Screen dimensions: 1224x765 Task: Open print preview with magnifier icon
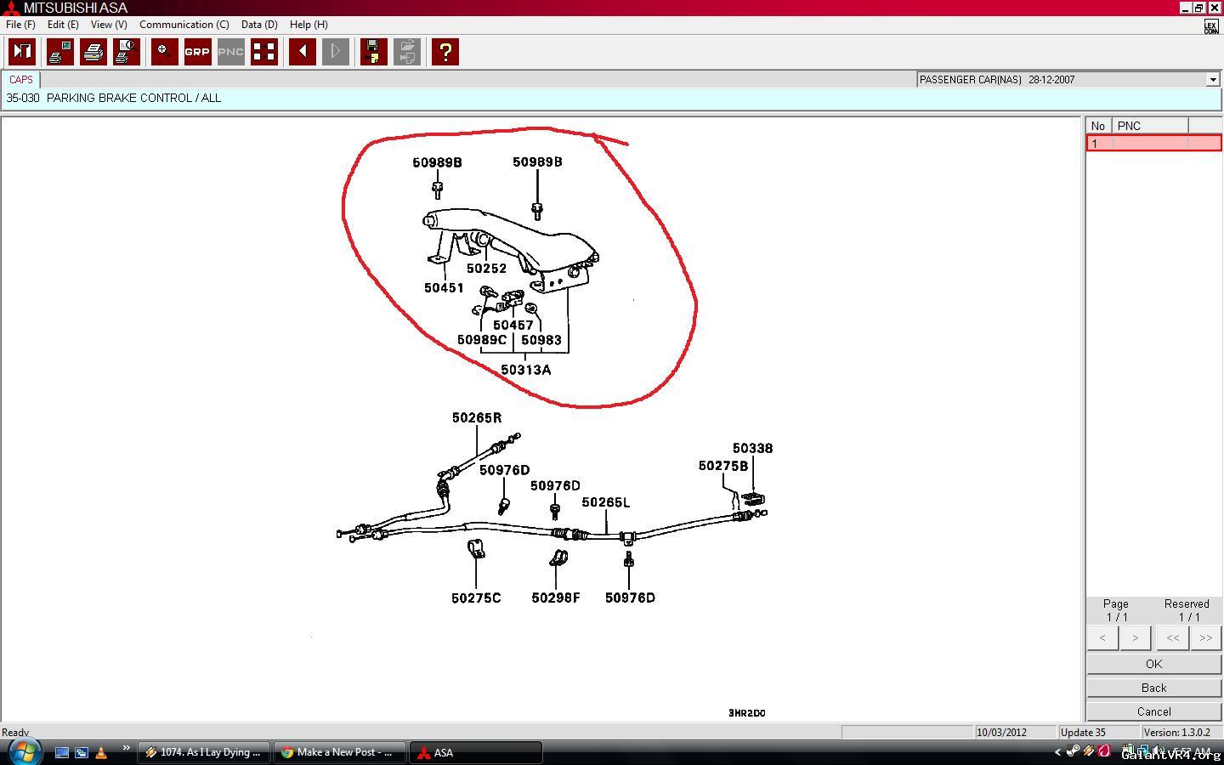[127, 52]
